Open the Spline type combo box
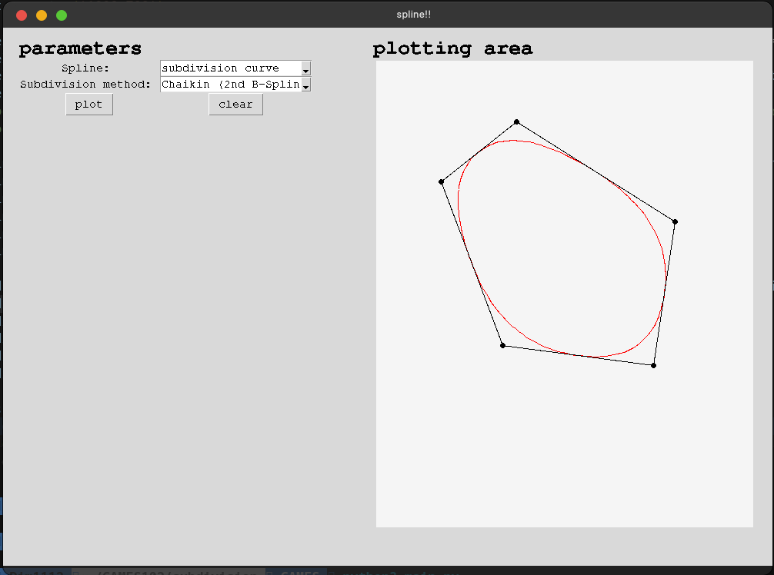This screenshot has height=575, width=774. (x=230, y=68)
